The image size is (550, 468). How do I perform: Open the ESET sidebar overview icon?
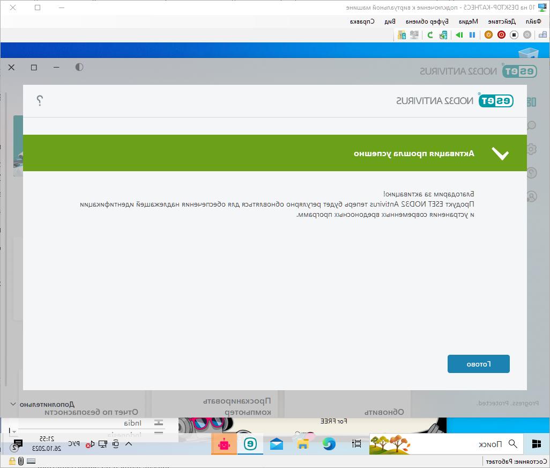pyautogui.click(x=531, y=102)
